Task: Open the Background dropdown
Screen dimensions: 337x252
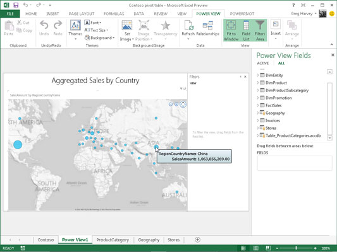Action: 99,38
